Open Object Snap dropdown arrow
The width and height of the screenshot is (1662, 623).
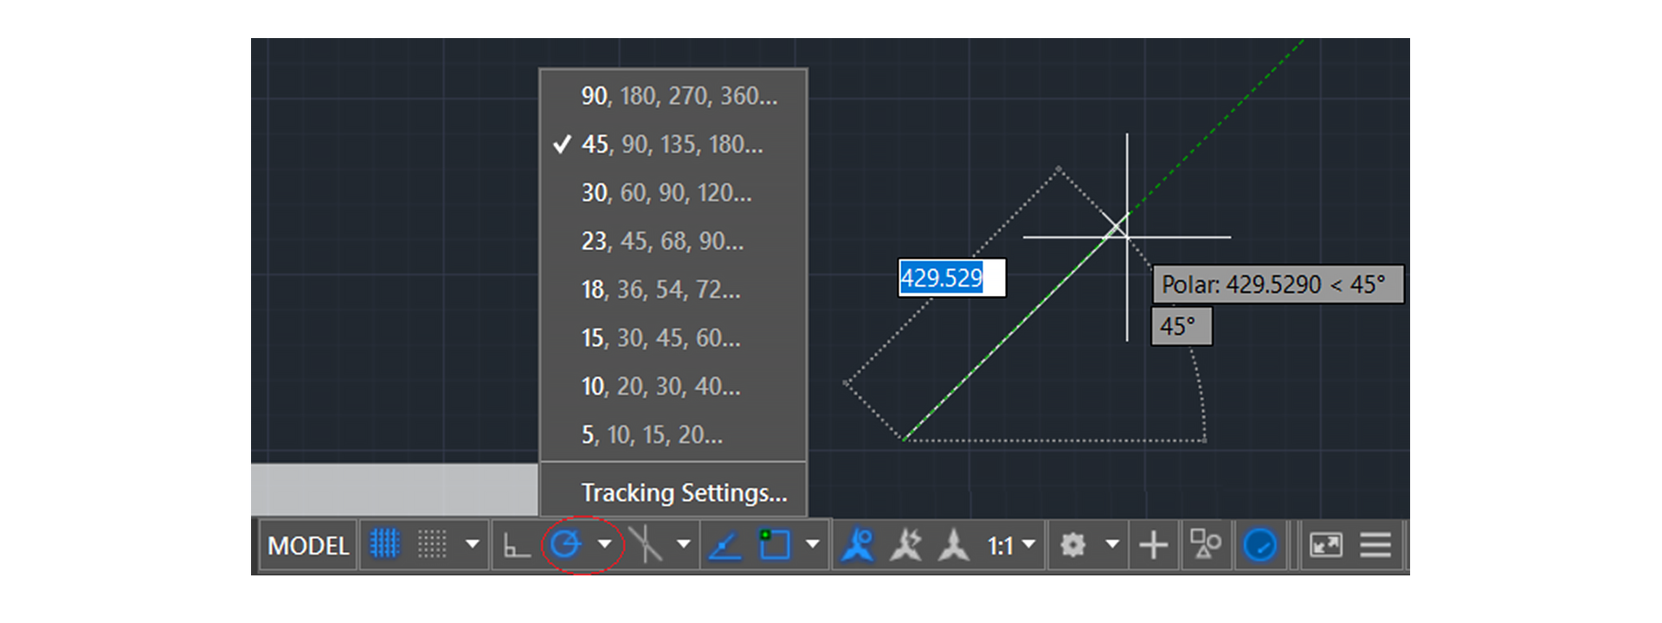tap(812, 544)
